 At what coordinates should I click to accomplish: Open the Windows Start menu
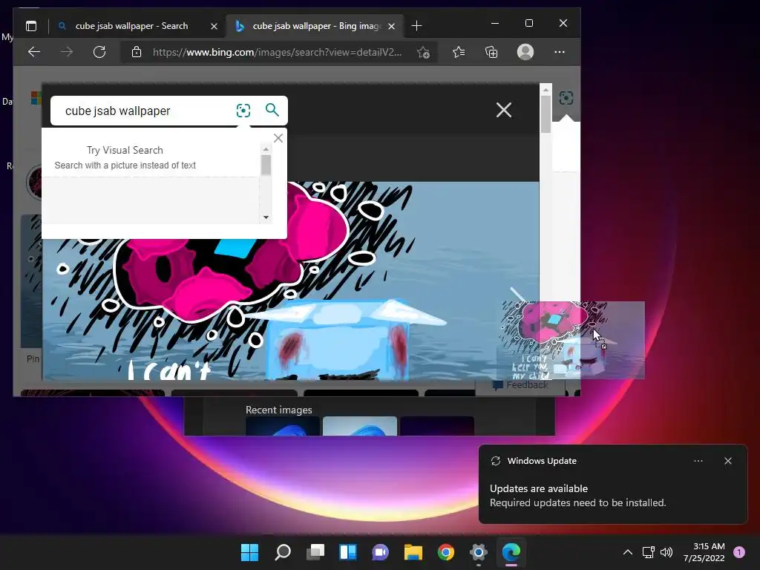click(250, 552)
